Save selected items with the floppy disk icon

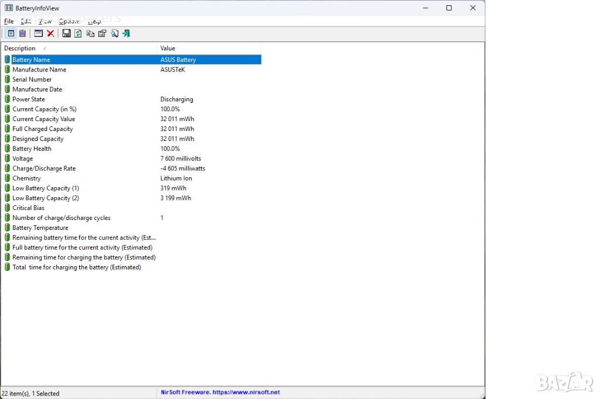pyautogui.click(x=66, y=33)
